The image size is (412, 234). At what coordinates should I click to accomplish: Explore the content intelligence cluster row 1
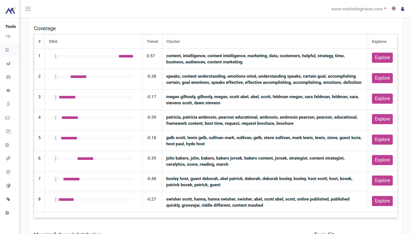pyautogui.click(x=382, y=58)
